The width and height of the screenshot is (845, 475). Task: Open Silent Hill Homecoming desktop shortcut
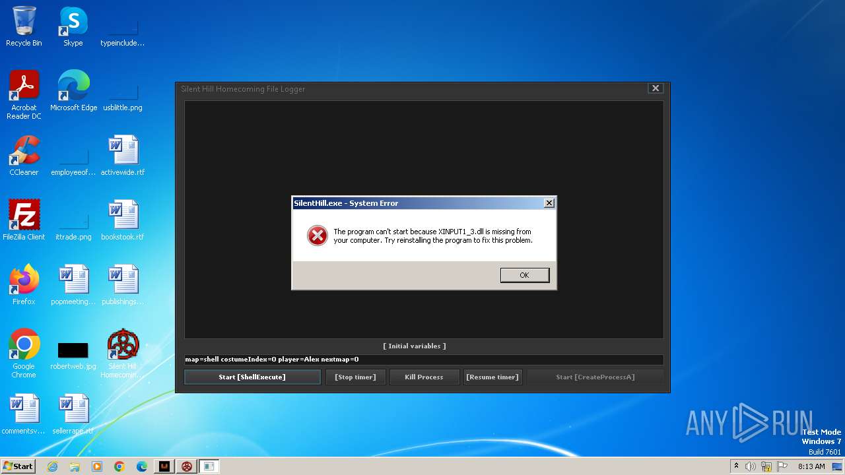click(122, 354)
